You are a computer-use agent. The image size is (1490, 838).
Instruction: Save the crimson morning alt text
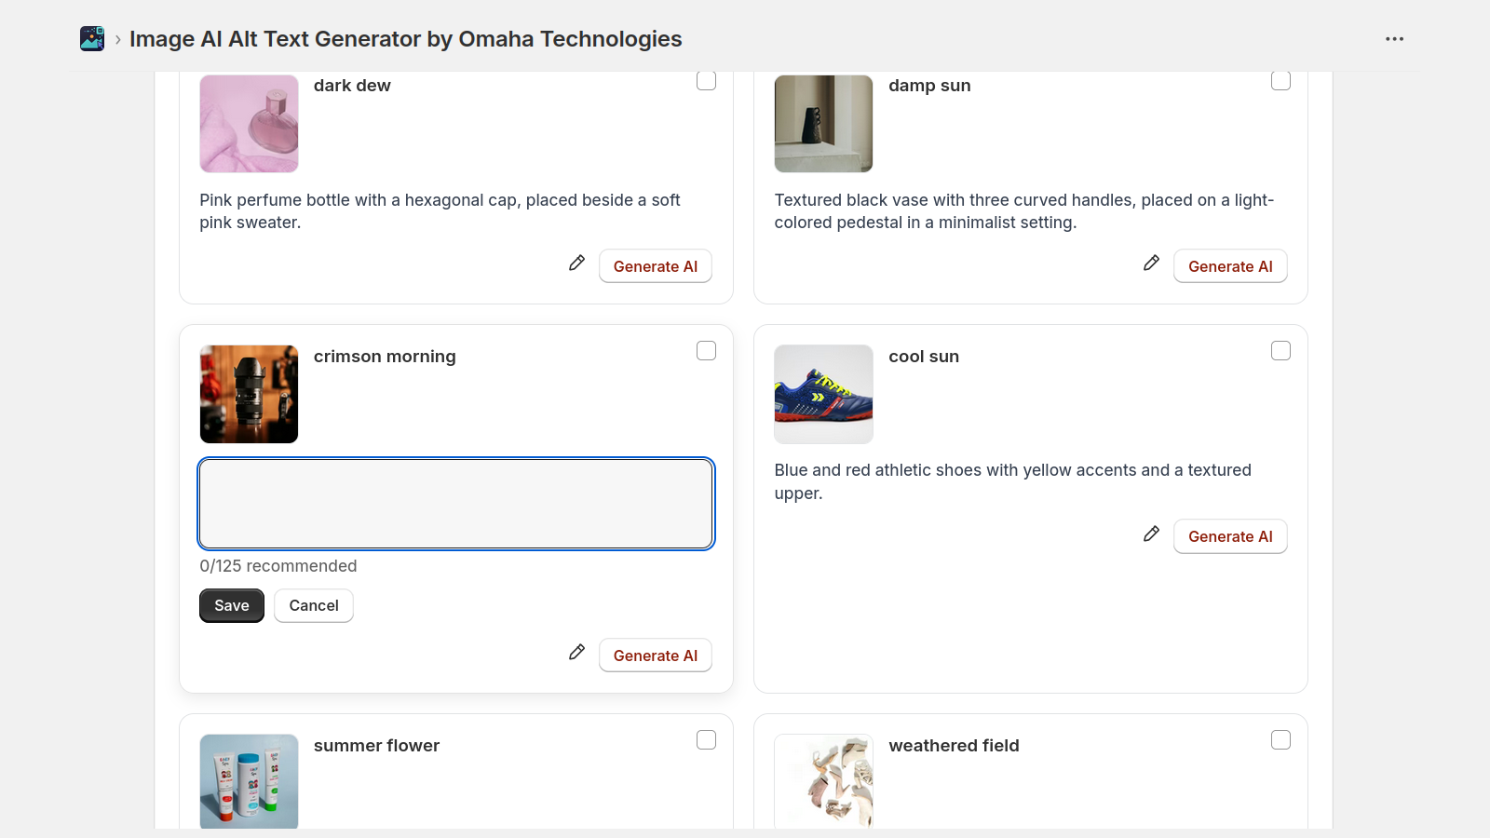232,605
